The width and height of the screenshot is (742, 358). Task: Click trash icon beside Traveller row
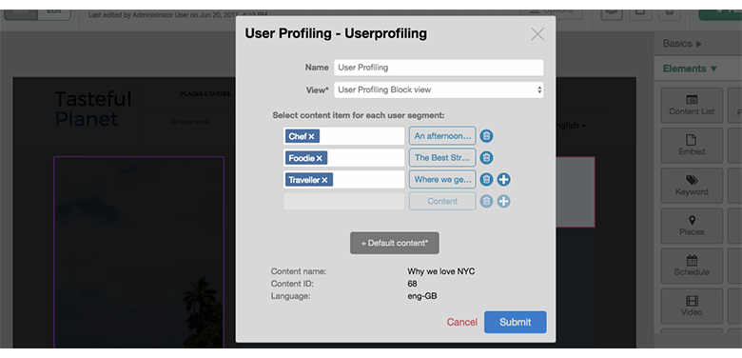(486, 179)
